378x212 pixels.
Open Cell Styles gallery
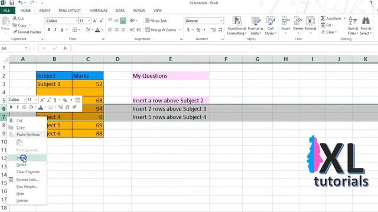pyautogui.click(x=271, y=26)
